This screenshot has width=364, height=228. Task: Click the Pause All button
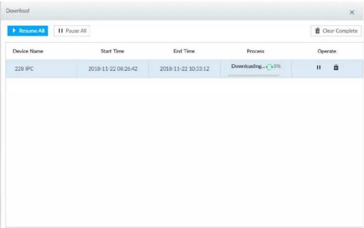pos(72,31)
